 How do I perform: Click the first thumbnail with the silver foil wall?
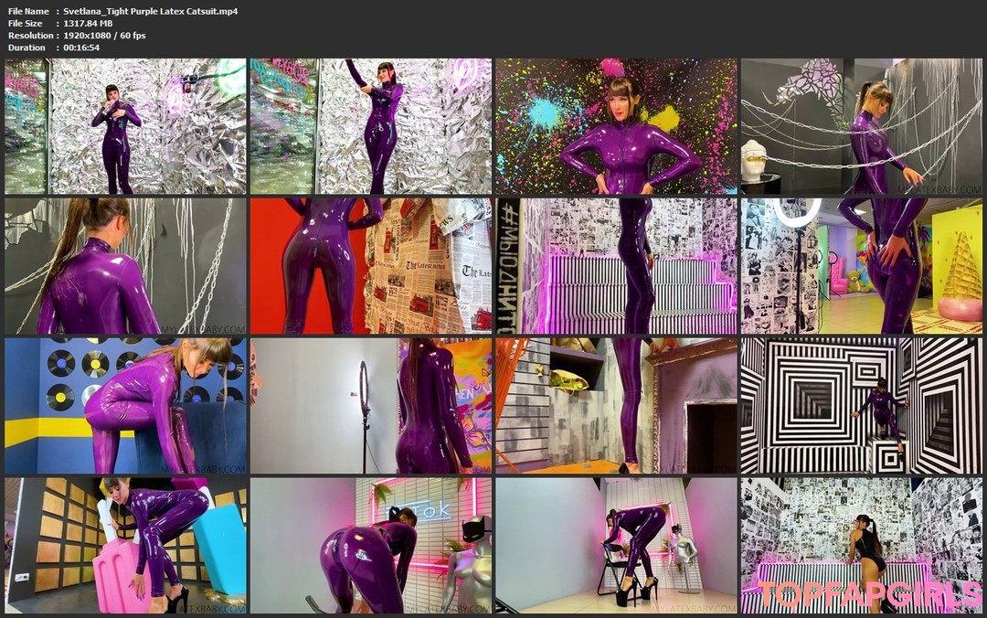point(125,126)
